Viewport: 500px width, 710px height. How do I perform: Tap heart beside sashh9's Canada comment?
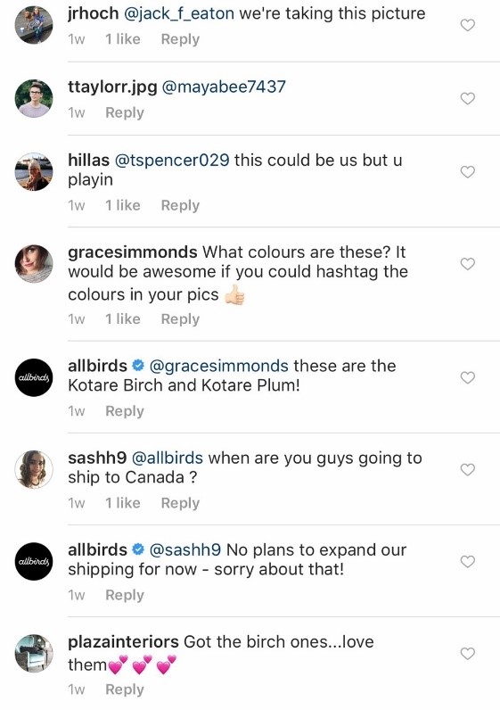click(x=467, y=469)
